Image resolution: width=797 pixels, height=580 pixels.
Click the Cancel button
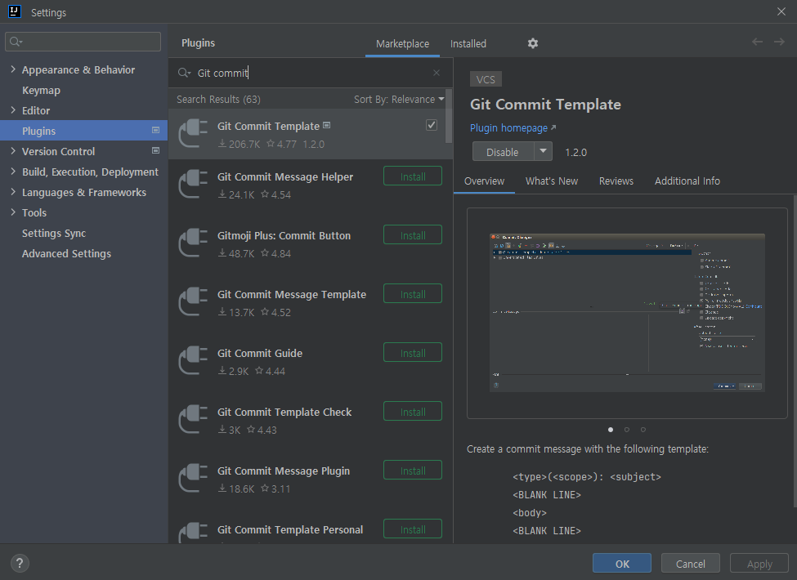[690, 564]
